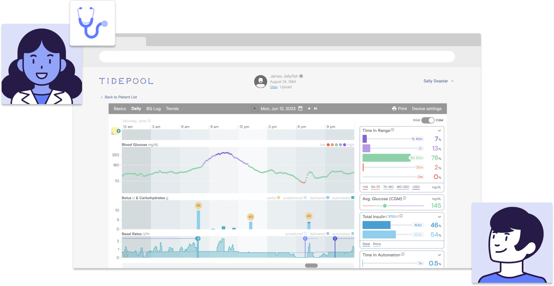Click the '1h 40m' duration label

click(417, 139)
